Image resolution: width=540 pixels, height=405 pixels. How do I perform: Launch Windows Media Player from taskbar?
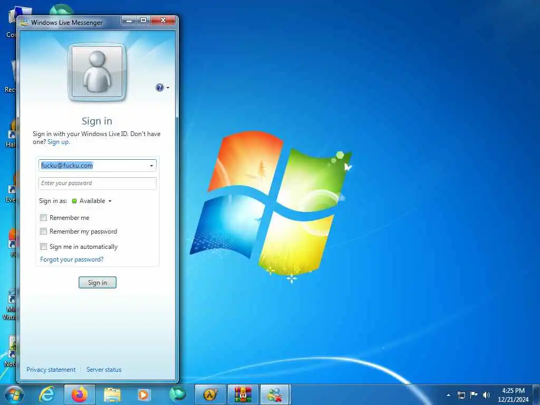pos(143,394)
